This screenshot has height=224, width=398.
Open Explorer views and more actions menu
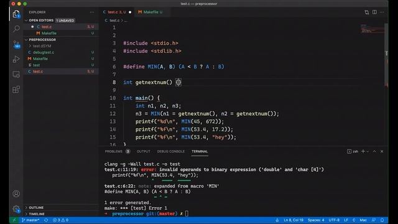coord(92,12)
